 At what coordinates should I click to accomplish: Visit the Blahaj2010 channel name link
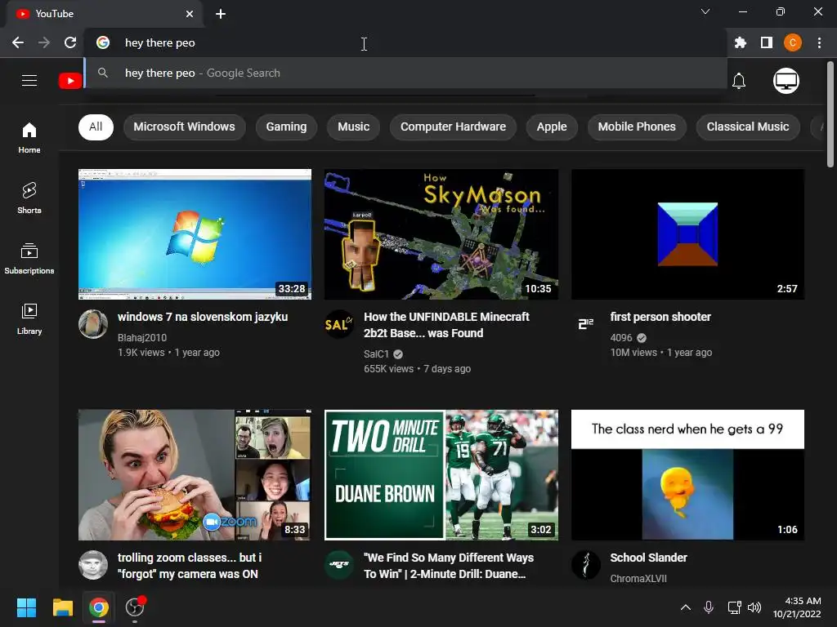(x=142, y=337)
